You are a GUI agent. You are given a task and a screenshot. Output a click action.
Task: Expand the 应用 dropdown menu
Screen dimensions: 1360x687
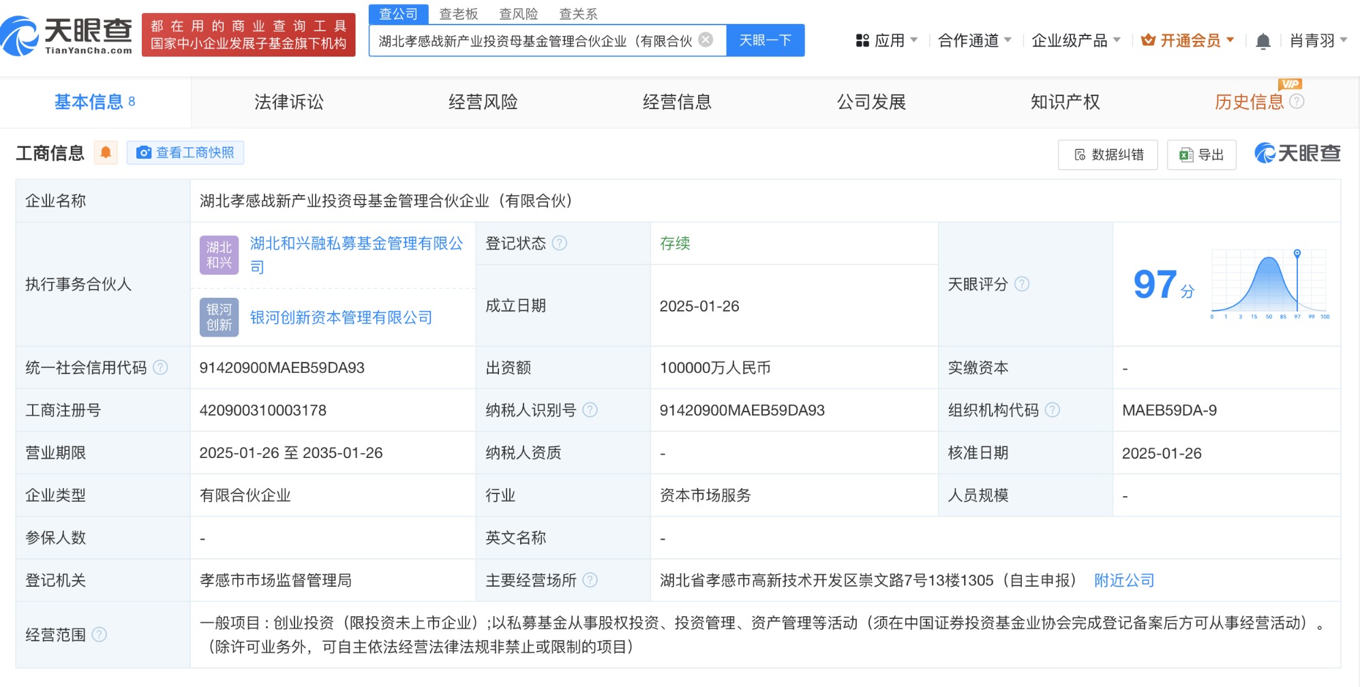tap(887, 41)
